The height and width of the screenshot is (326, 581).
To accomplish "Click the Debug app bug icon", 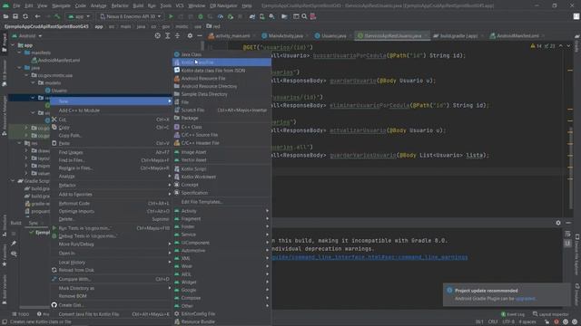I will tap(201, 16).
